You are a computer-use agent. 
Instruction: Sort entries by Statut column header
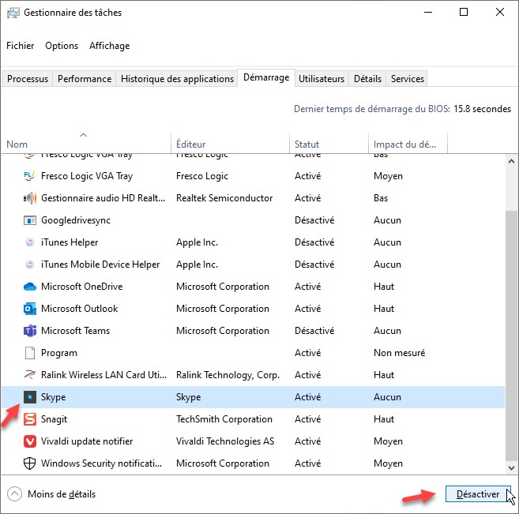[307, 144]
